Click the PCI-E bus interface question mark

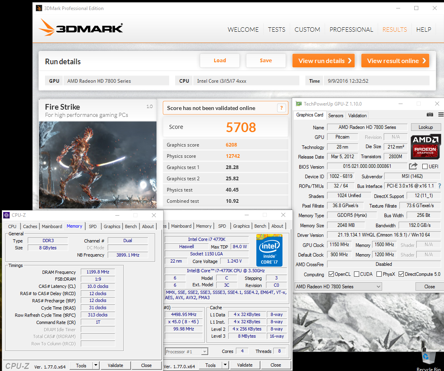click(x=440, y=186)
